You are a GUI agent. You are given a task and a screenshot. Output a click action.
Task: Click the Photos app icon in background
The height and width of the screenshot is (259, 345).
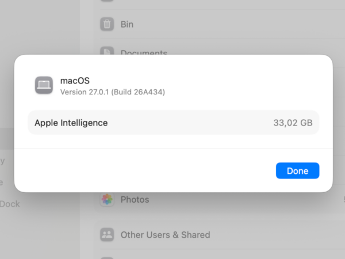point(107,199)
